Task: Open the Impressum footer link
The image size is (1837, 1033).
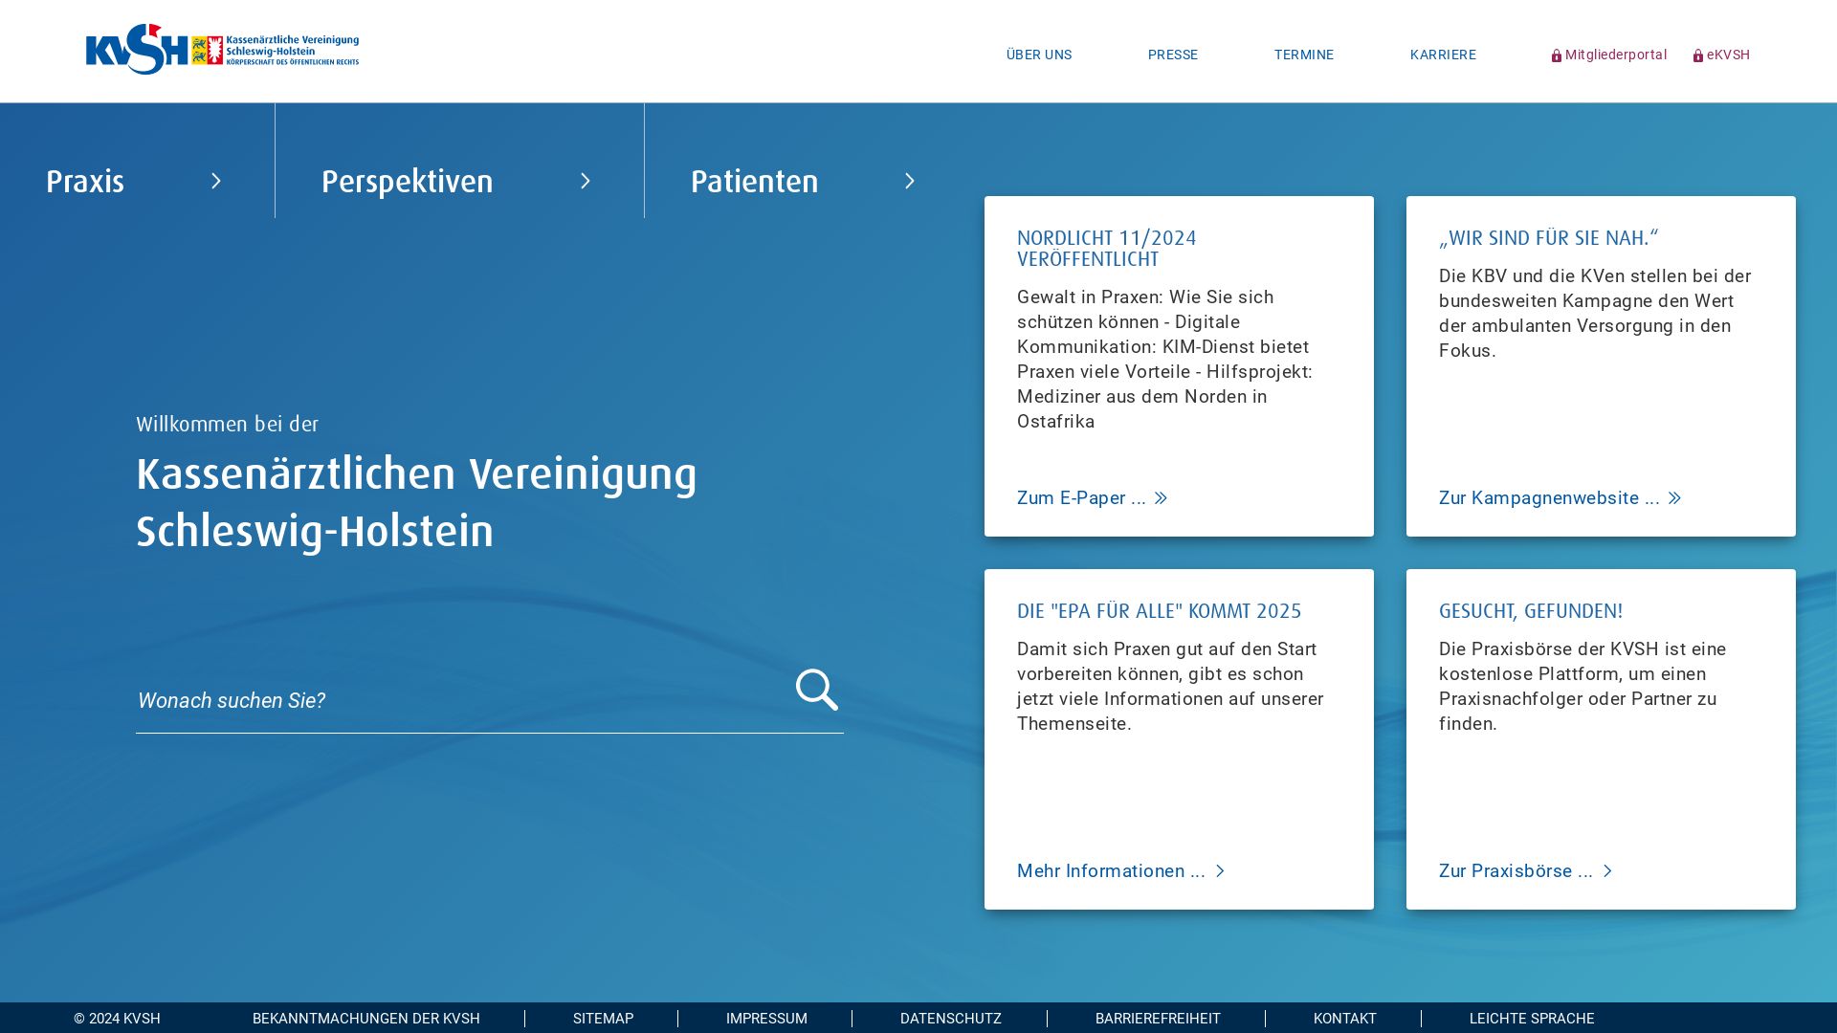Action: point(766,1019)
